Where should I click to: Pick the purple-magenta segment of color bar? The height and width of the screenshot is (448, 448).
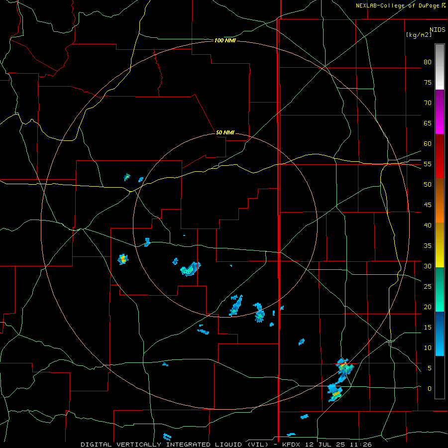(440, 112)
